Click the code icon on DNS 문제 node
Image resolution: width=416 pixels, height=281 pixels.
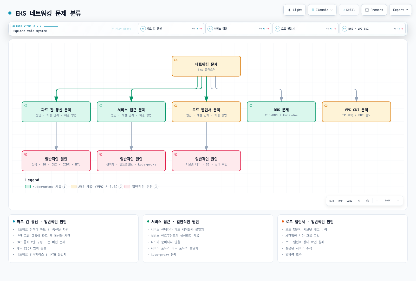point(251,106)
